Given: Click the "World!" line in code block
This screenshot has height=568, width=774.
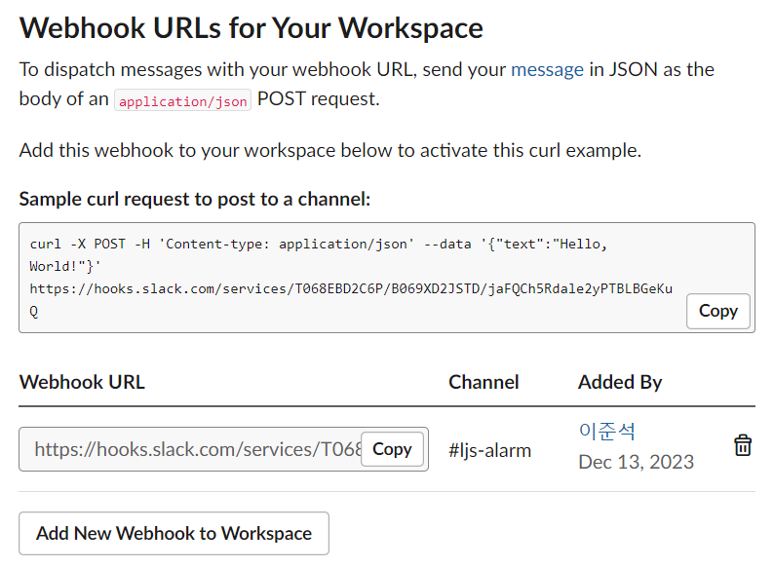Looking at the screenshot, I should coord(64,267).
